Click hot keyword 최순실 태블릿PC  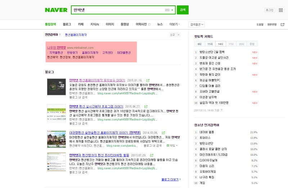210,80
